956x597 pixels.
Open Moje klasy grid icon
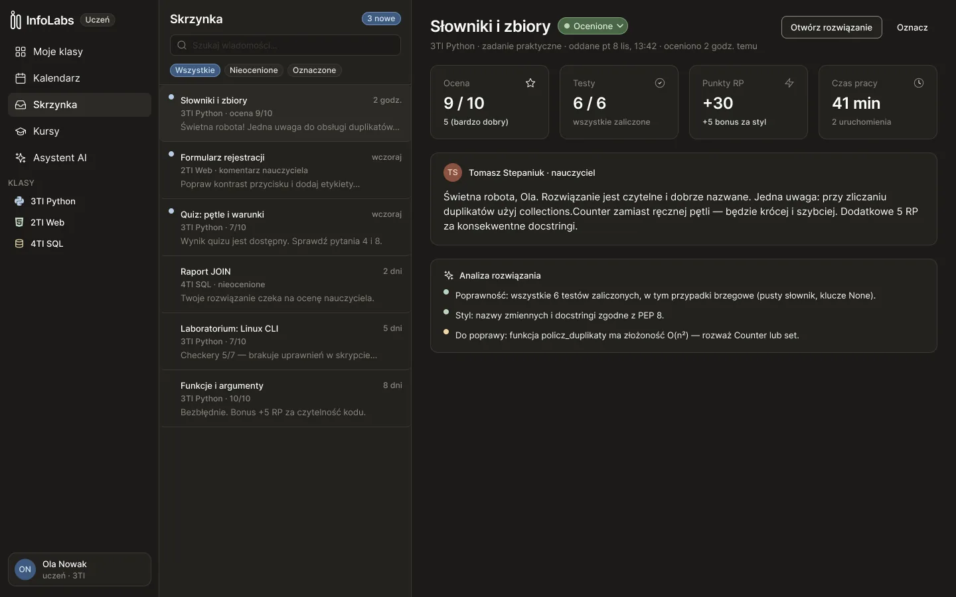click(x=21, y=52)
